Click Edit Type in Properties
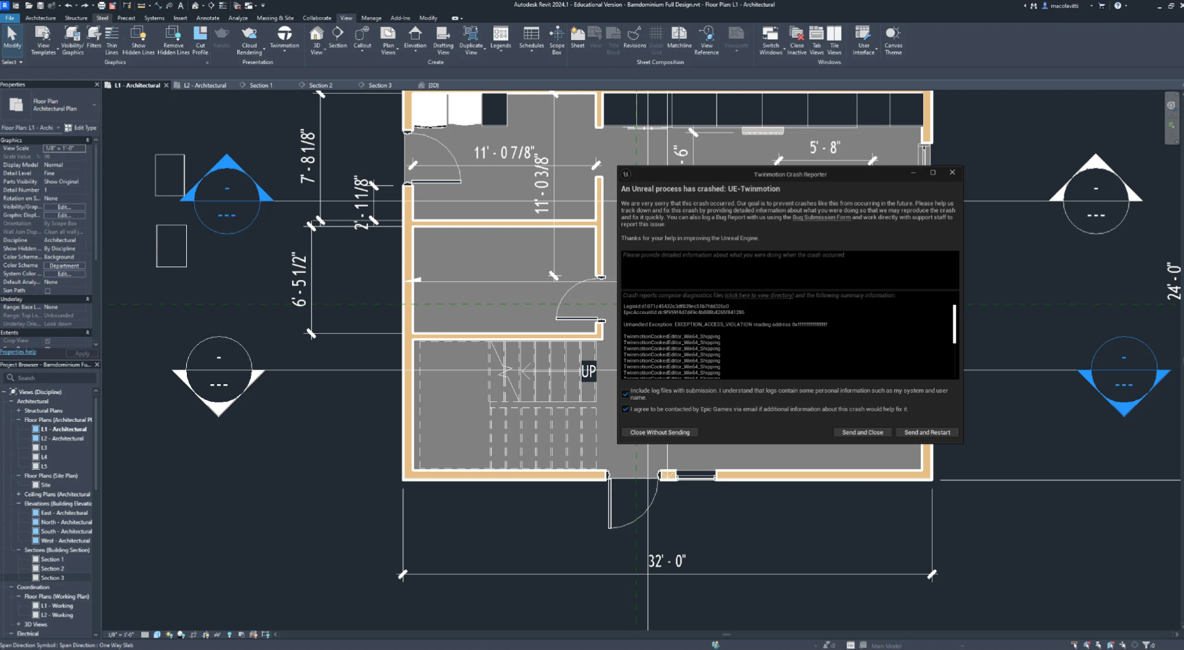This screenshot has width=1184, height=650. (x=81, y=128)
